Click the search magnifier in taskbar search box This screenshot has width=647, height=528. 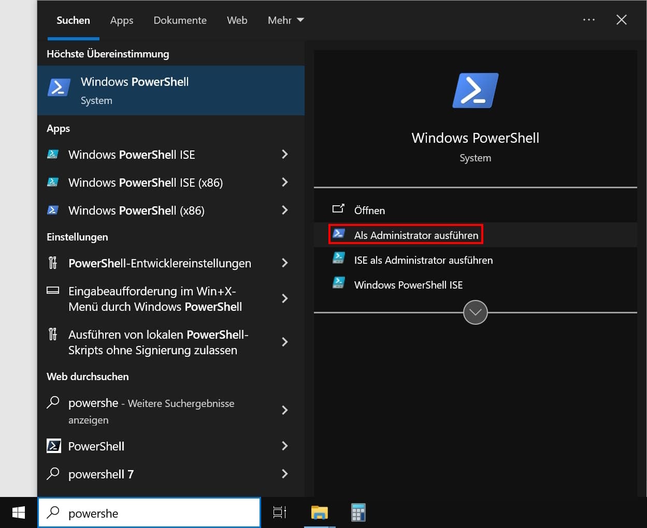tap(53, 512)
